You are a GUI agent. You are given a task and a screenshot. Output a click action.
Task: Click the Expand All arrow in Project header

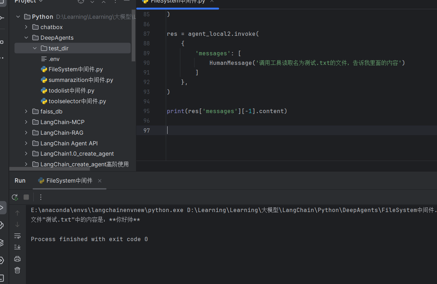[x=92, y=1]
